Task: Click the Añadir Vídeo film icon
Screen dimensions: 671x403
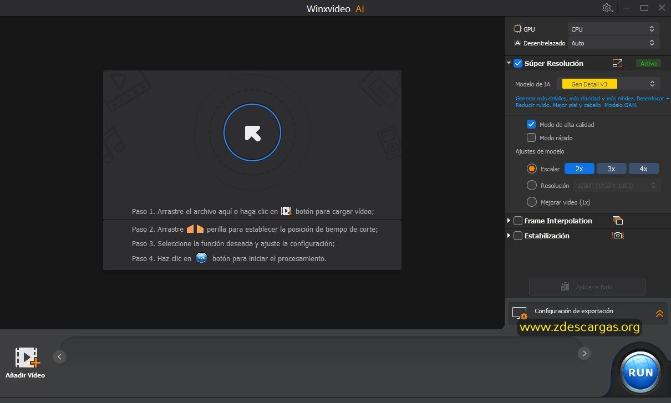Action: (27, 358)
